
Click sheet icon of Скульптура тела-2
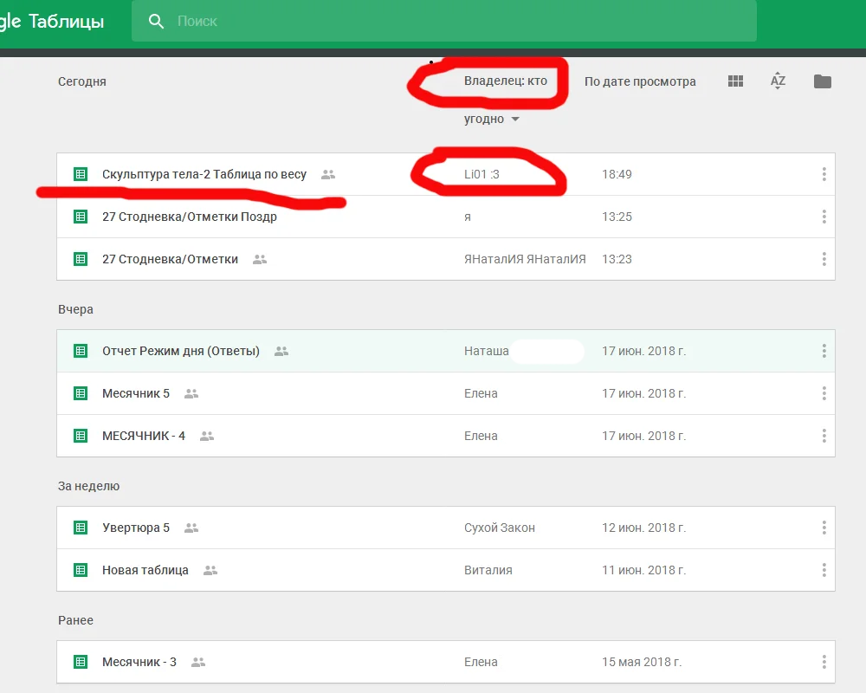click(81, 175)
